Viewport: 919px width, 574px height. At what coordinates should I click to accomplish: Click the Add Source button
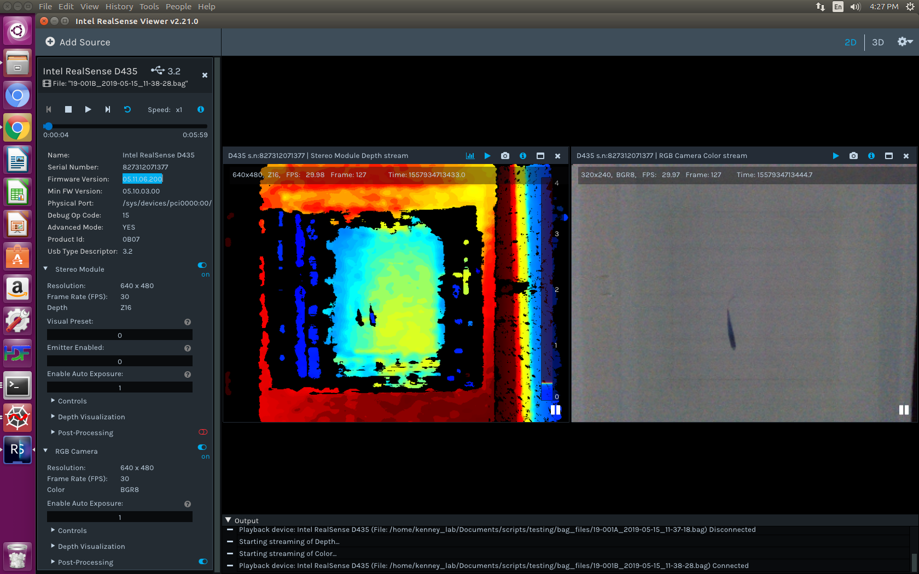coord(77,42)
